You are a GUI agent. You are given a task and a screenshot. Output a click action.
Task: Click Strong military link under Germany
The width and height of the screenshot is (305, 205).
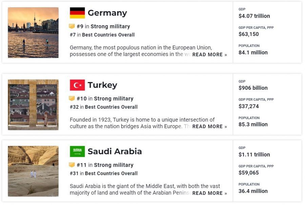tap(110, 26)
